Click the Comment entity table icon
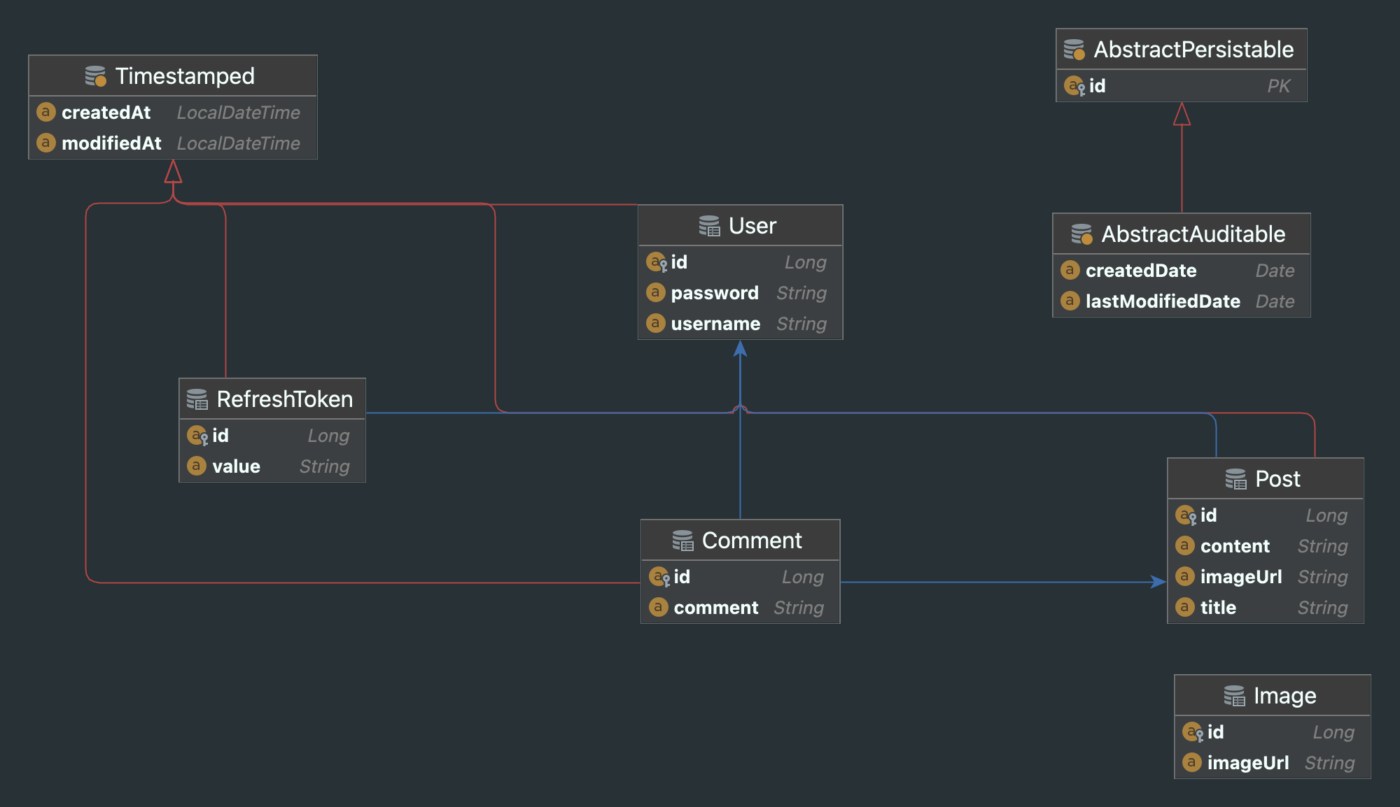The image size is (1400, 807). [682, 541]
